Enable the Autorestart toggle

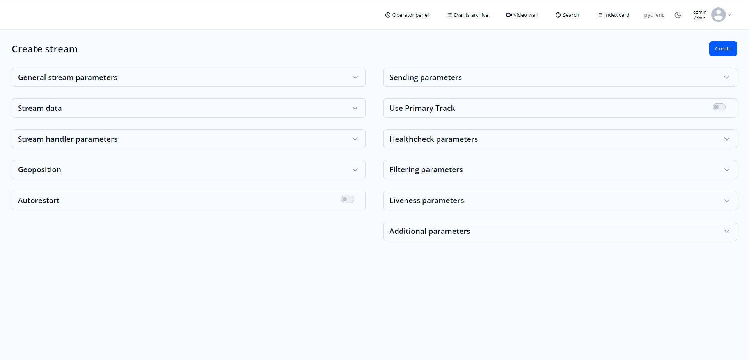pos(347,200)
